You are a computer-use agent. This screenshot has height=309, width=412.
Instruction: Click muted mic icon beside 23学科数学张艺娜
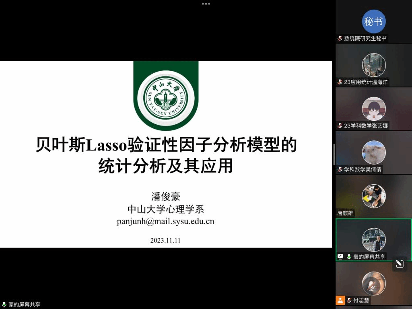coord(340,126)
